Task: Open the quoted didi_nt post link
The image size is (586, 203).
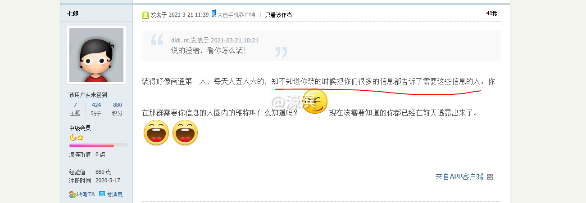Action: click(215, 40)
